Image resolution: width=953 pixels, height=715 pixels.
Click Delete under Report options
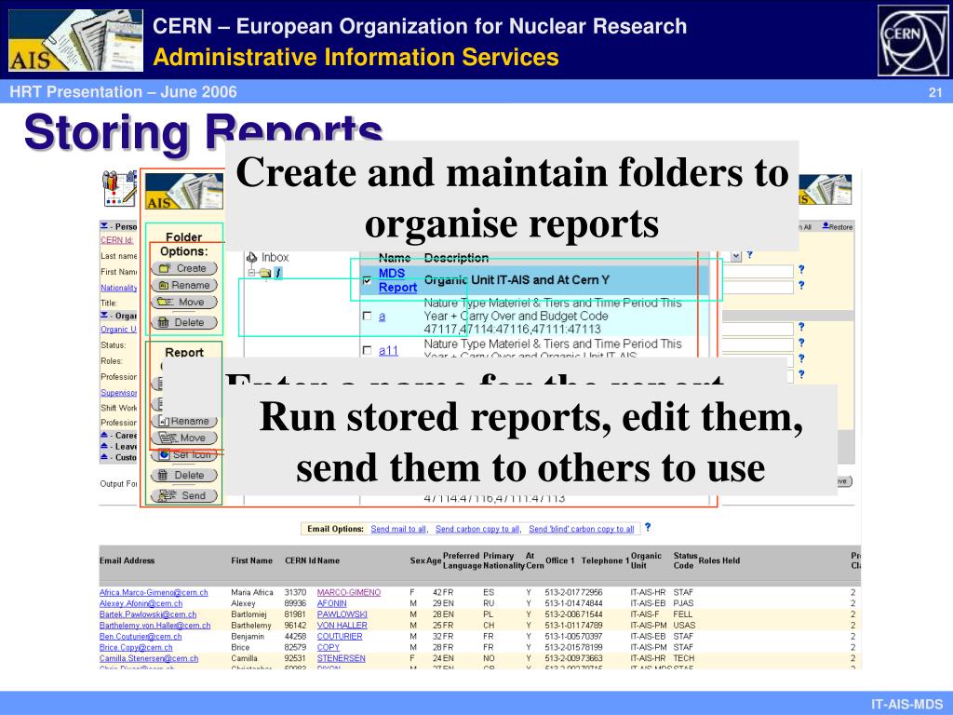(184, 475)
